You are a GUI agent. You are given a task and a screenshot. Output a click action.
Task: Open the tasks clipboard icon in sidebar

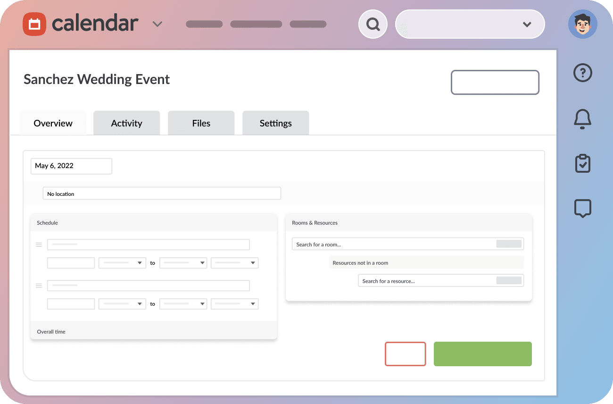pyautogui.click(x=582, y=163)
